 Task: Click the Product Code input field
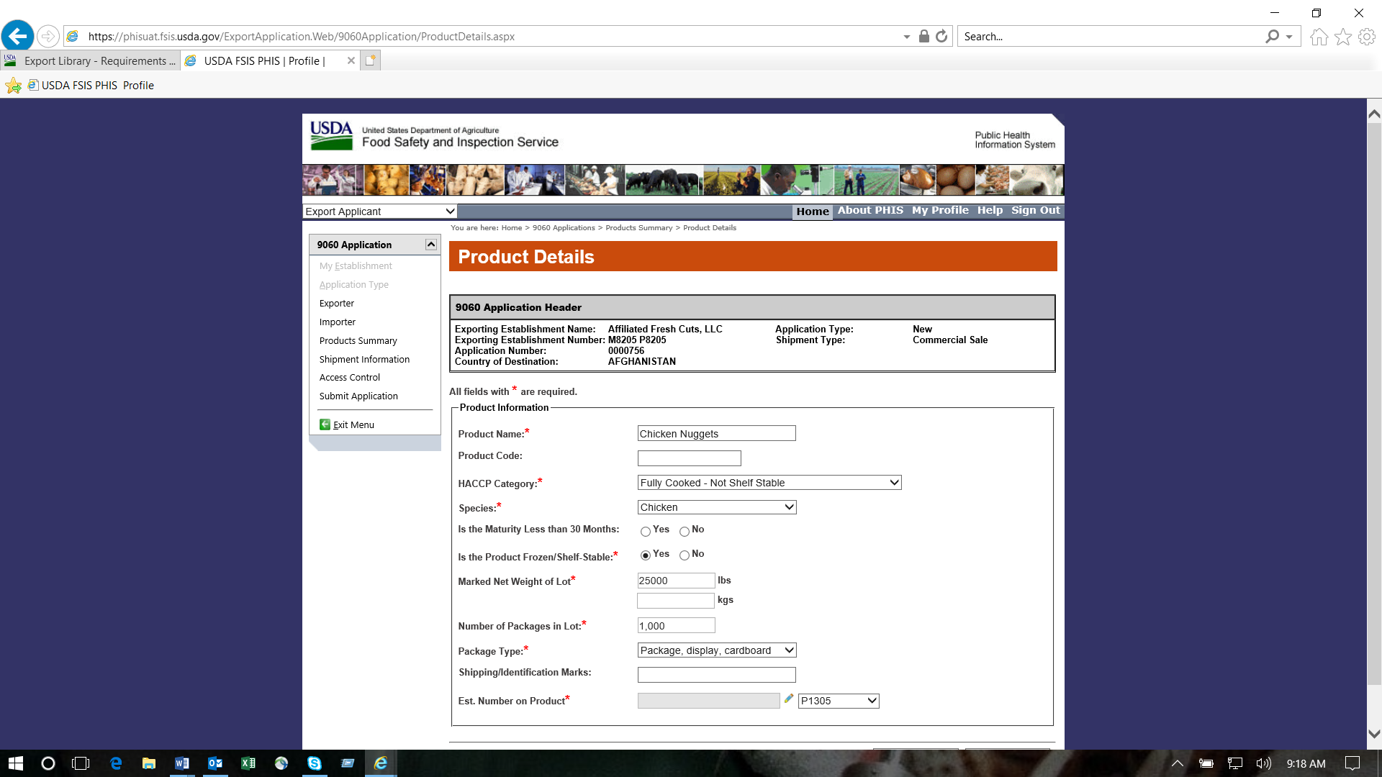[689, 458]
